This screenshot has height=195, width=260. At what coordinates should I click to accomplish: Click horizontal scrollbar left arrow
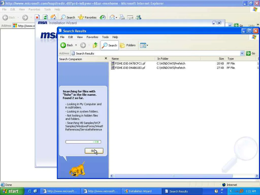pyautogui.click(x=112, y=176)
